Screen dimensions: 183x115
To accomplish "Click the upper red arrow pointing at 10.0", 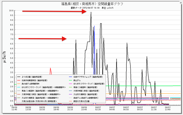I will point(54,11).
